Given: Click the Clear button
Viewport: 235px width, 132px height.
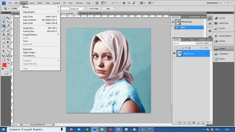Looking at the screenshot, I should click(x=108, y=8).
